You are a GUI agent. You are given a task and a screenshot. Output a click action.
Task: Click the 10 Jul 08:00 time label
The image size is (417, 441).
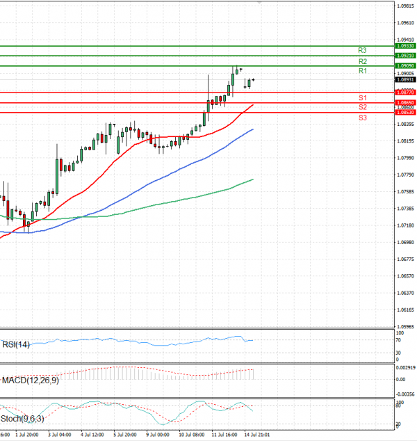click(192, 435)
